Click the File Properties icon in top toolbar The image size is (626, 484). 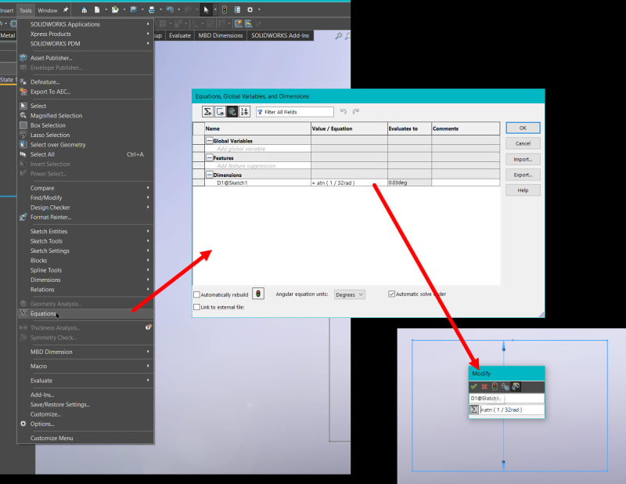click(x=237, y=9)
